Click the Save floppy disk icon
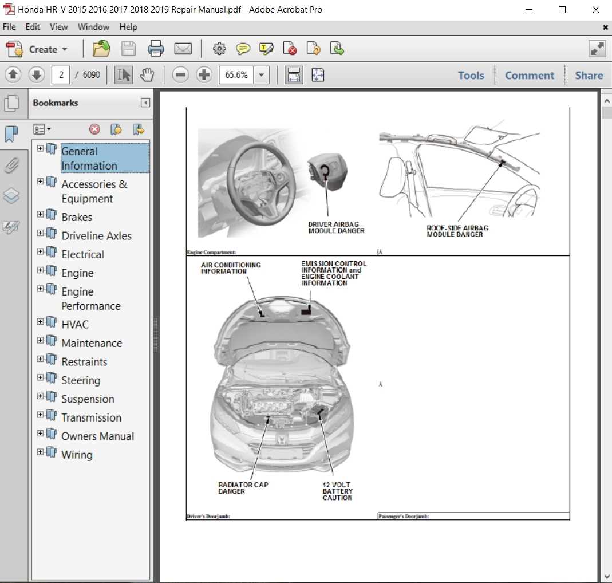The width and height of the screenshot is (612, 583). click(x=128, y=49)
